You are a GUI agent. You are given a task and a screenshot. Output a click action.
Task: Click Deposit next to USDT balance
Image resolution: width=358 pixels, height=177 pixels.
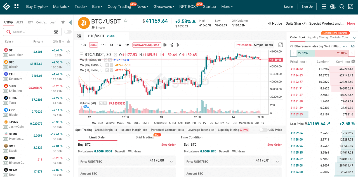point(120,151)
